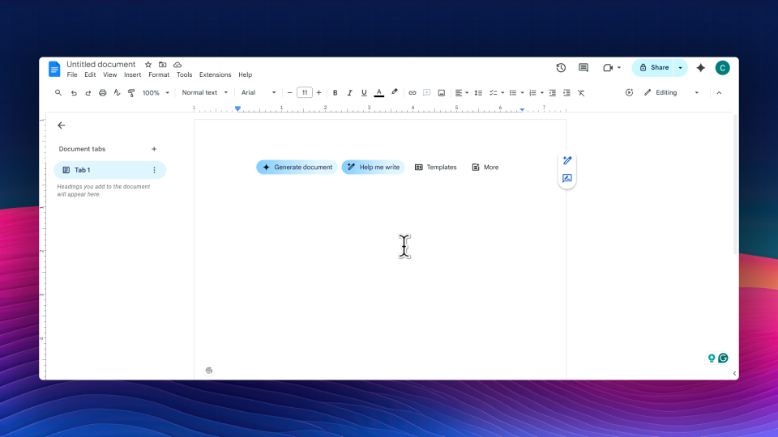Screen dimensions: 778x437
Task: Increase the indent
Action: (x=566, y=92)
